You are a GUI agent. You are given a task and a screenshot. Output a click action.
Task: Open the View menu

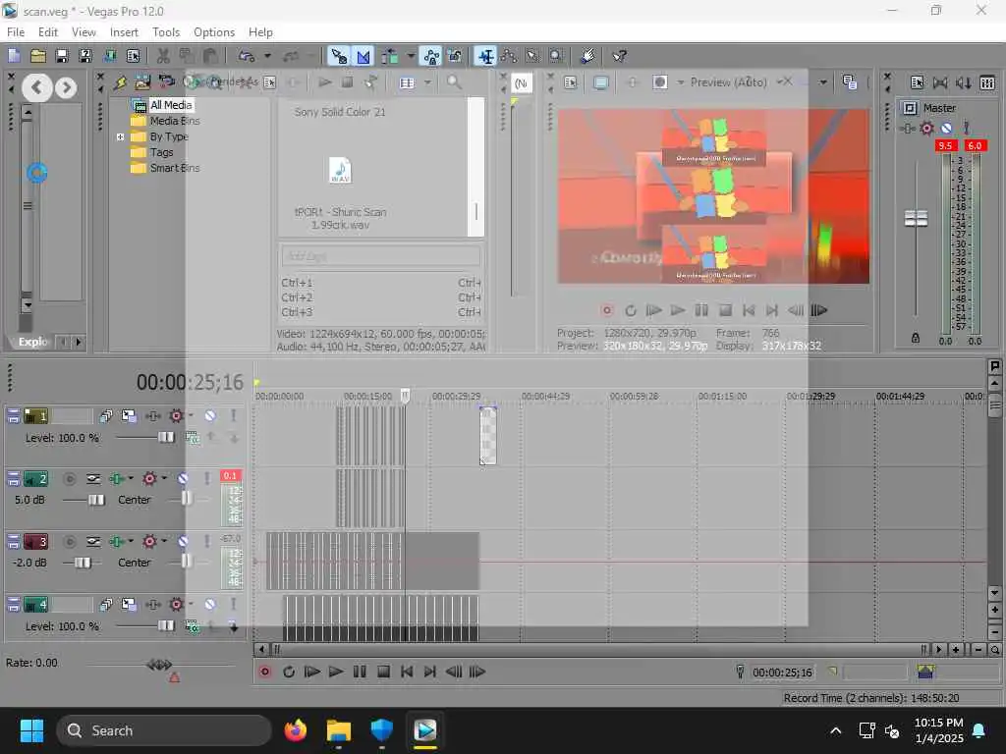(84, 32)
